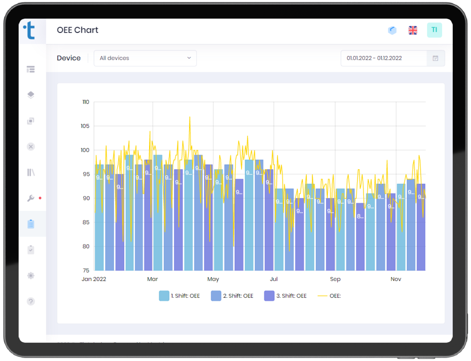Select the stacked layers sidebar icon
This screenshot has height=361, width=471.
tap(31, 95)
